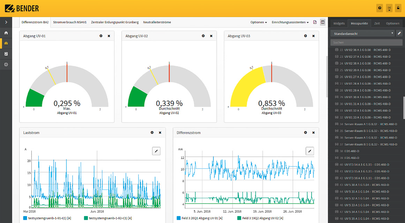Expand measuring point 26 UV 01 27
The image size is (405, 223).
pos(337,77)
